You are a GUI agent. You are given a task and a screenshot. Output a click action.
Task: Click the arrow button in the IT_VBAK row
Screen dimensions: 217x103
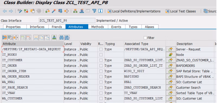pyautogui.click(x=171, y=93)
